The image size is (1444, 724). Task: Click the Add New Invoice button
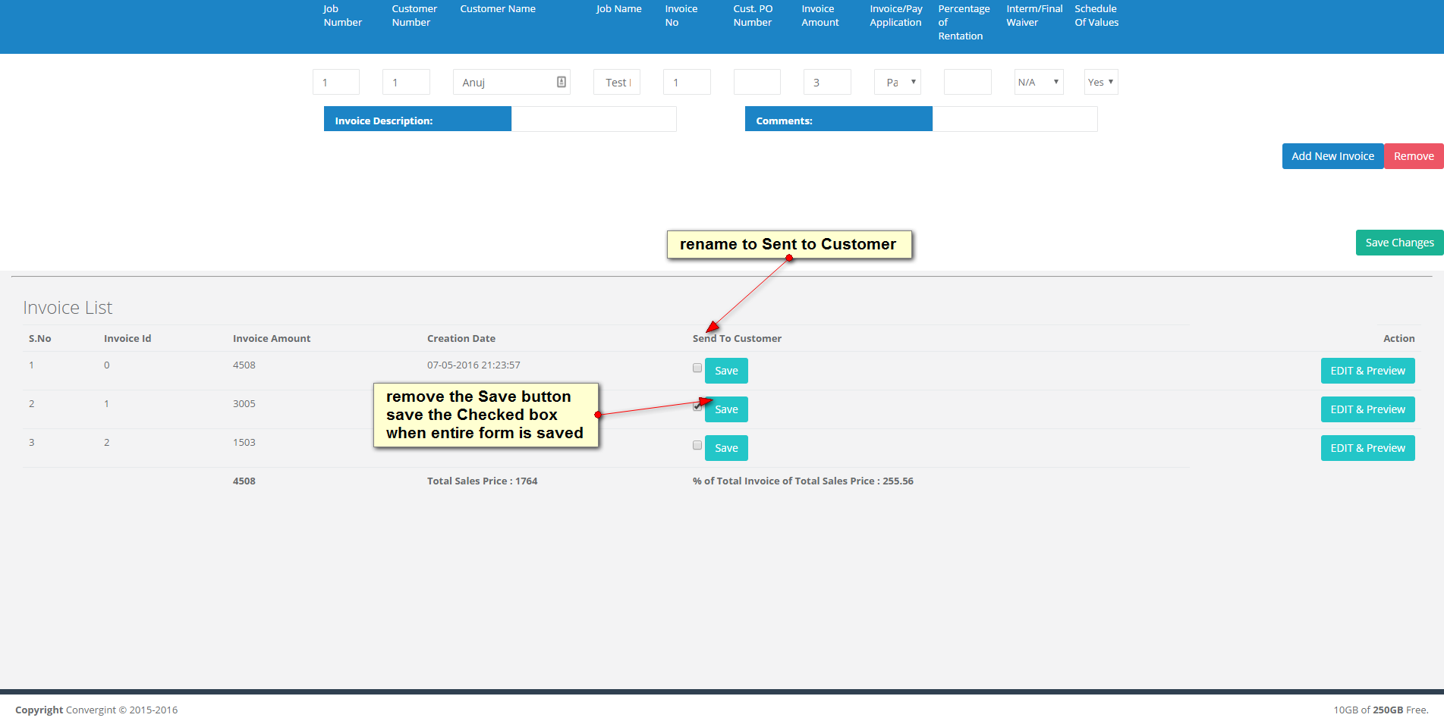coord(1332,156)
